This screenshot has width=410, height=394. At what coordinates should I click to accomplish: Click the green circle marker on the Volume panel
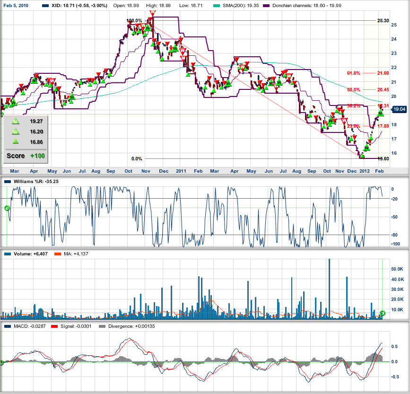click(x=383, y=312)
